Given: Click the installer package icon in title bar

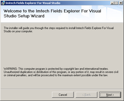Looking at the screenshot, I should (3, 3).
